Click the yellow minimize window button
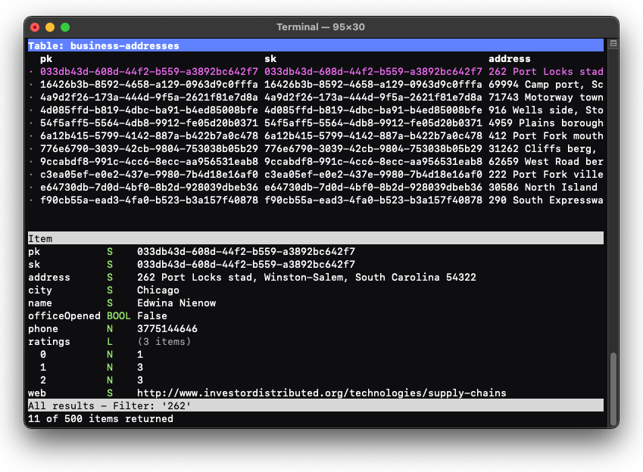Viewport: 643px width, 472px height. point(50,27)
